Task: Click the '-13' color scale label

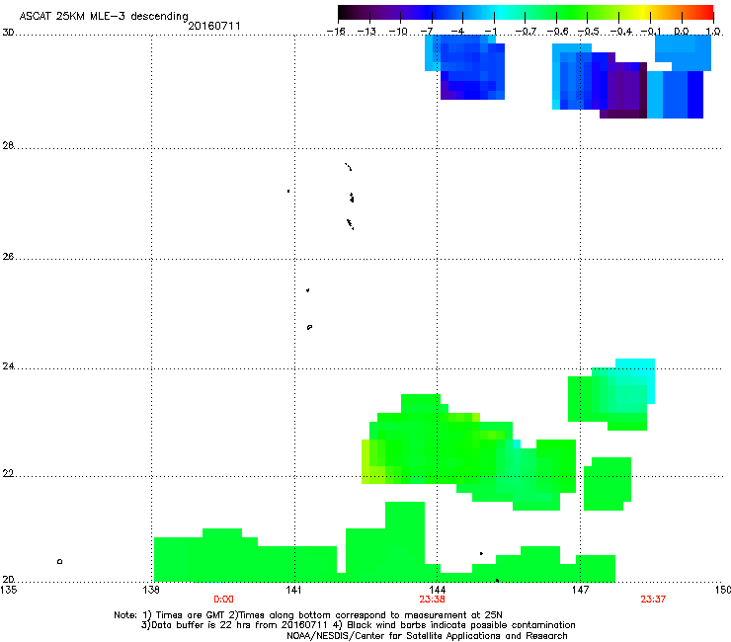Action: [x=366, y=32]
